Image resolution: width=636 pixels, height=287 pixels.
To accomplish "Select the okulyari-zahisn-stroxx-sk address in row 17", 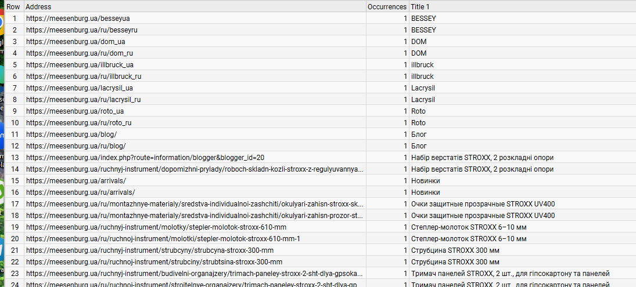I will [195, 204].
